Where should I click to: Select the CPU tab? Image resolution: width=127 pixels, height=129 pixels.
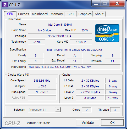coord(10,14)
